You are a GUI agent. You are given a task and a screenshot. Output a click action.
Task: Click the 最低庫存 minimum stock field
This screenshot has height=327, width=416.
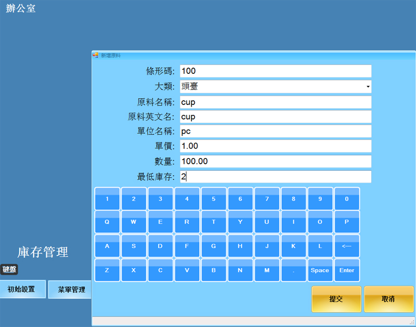[276, 177]
